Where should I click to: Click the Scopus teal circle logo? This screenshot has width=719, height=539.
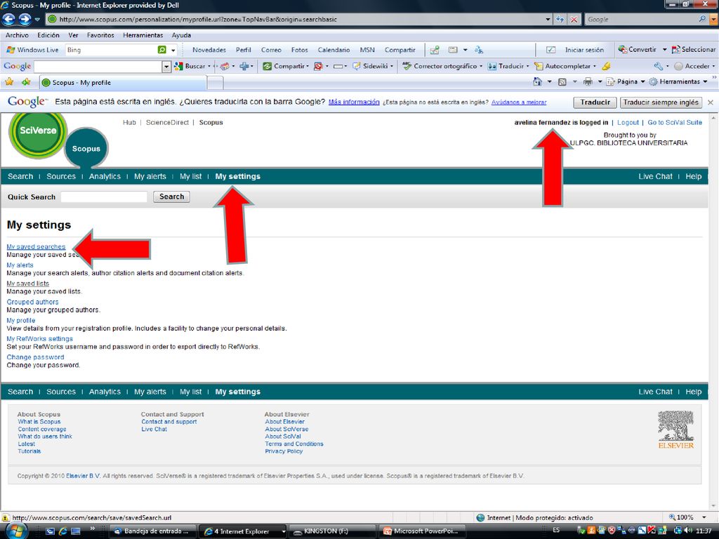pos(86,149)
